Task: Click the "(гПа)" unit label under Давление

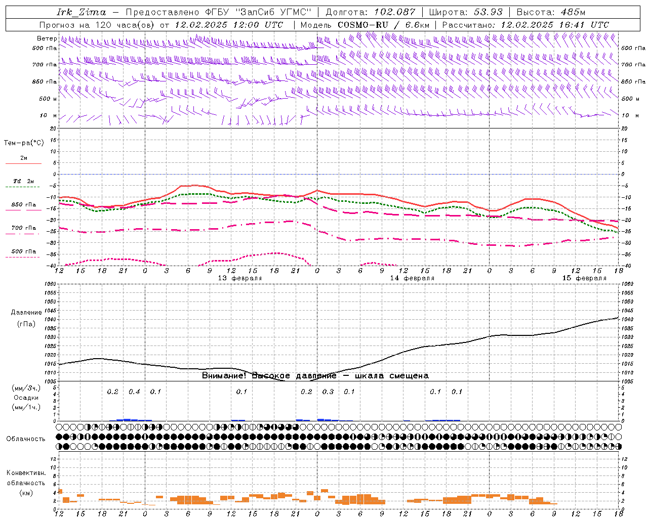Action: tap(26, 324)
